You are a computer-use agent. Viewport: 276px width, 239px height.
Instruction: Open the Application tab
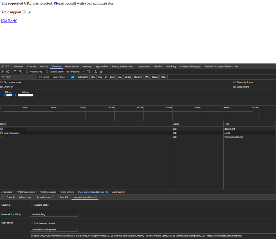point(101,66)
